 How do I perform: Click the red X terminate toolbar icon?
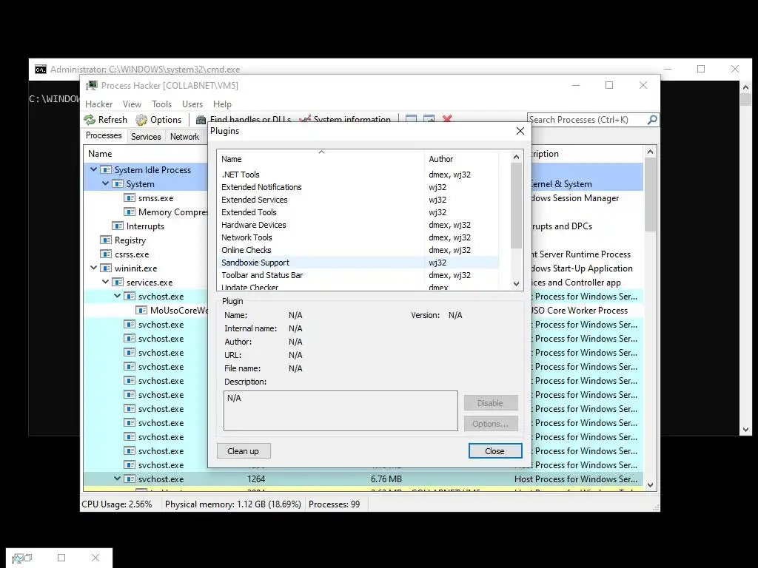tap(447, 119)
